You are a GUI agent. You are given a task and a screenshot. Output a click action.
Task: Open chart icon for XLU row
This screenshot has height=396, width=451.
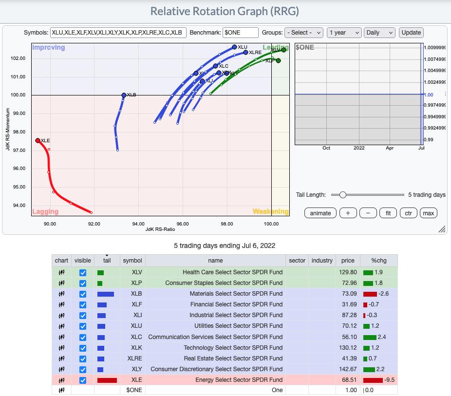(61, 326)
